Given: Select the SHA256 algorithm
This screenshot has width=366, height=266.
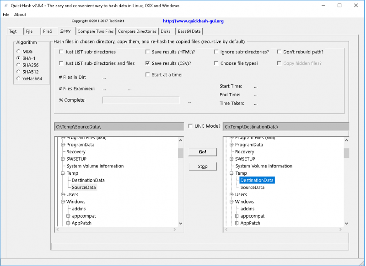Looking at the screenshot, I should 18,65.
